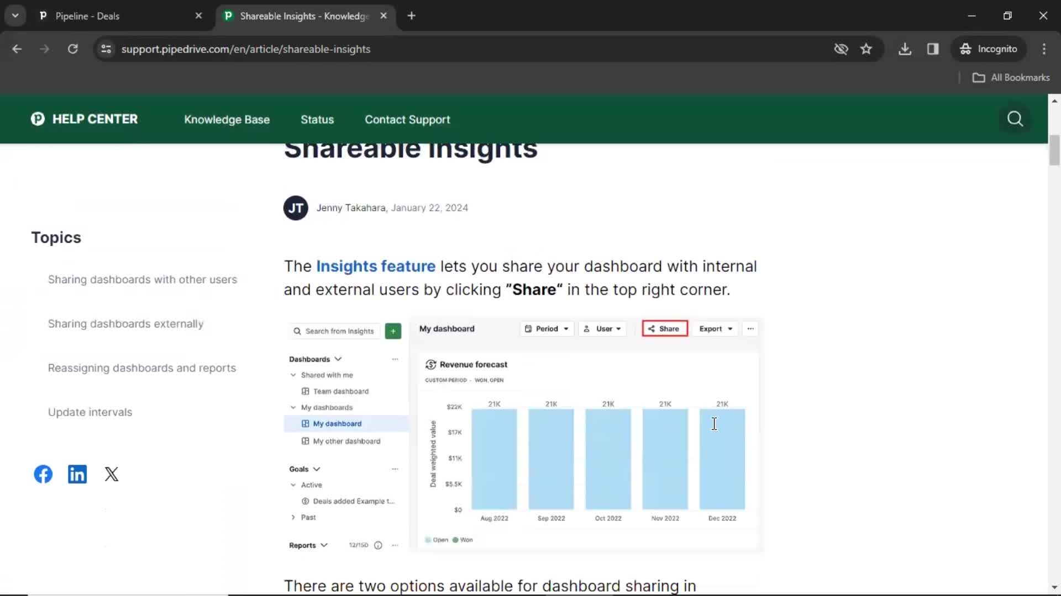Toggle the browser side panel

933,49
